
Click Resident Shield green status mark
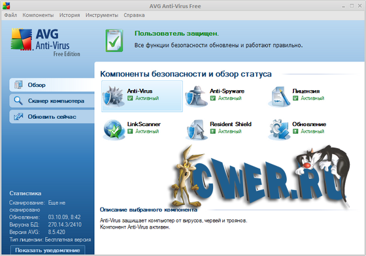coord(212,131)
